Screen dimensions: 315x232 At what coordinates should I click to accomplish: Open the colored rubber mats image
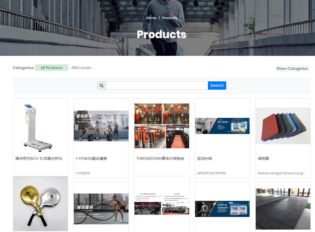(x=283, y=126)
